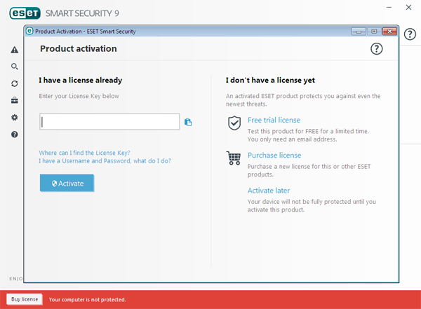Image resolution: width=421 pixels, height=309 pixels.
Task: Click the main window help question icon
Action: tap(410, 34)
